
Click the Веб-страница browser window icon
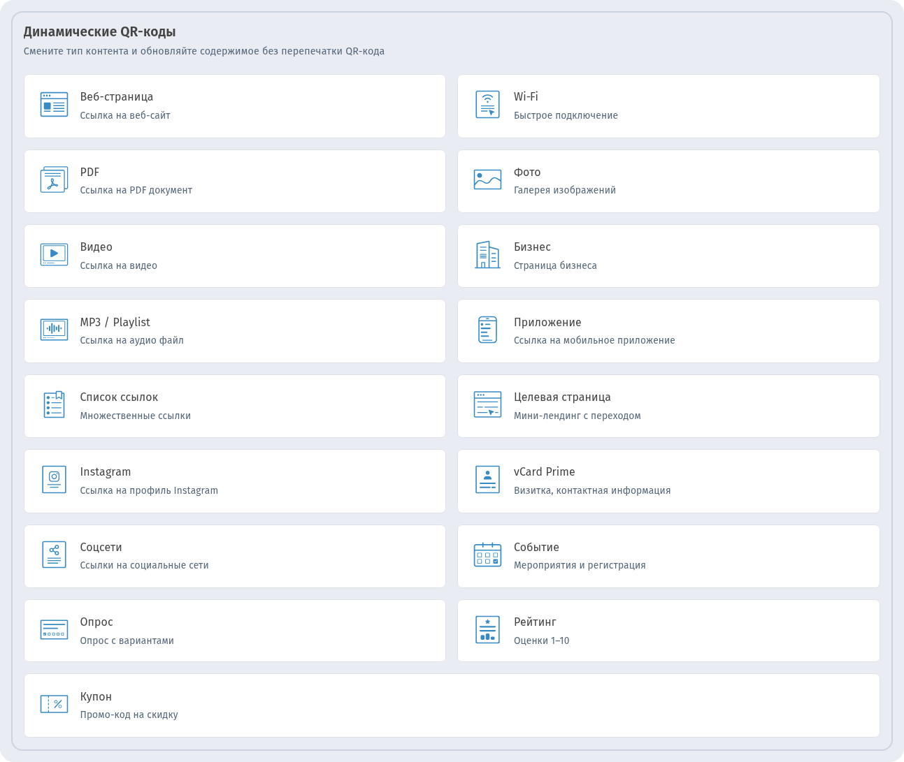[x=54, y=105]
